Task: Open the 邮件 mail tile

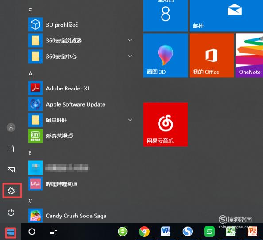Action: pos(226,15)
